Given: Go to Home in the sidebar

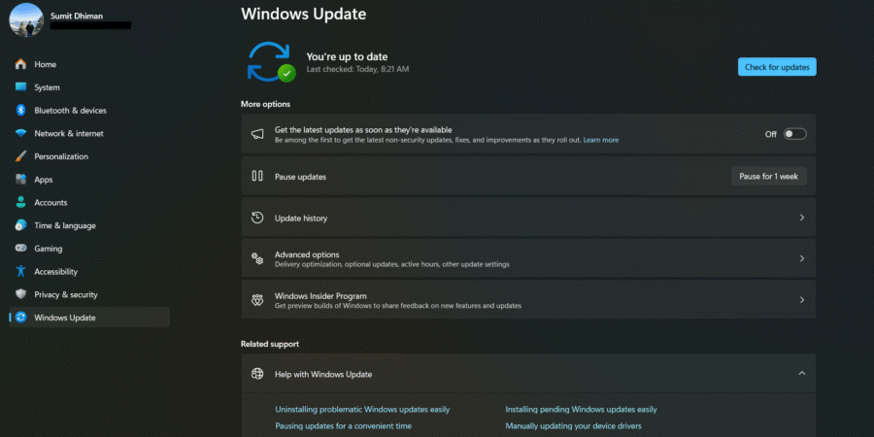Looking at the screenshot, I should [x=45, y=64].
